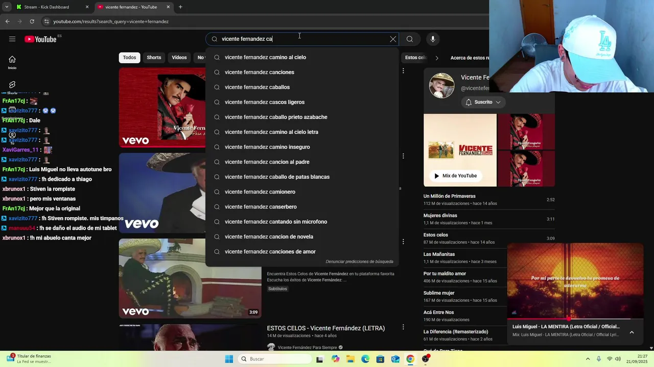654x367 pixels.
Task: Play the 'Mix de YouTube' playlist
Action: coord(455,176)
